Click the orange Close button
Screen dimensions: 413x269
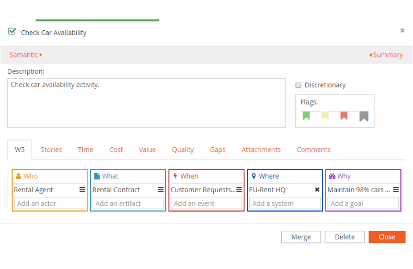(386, 237)
